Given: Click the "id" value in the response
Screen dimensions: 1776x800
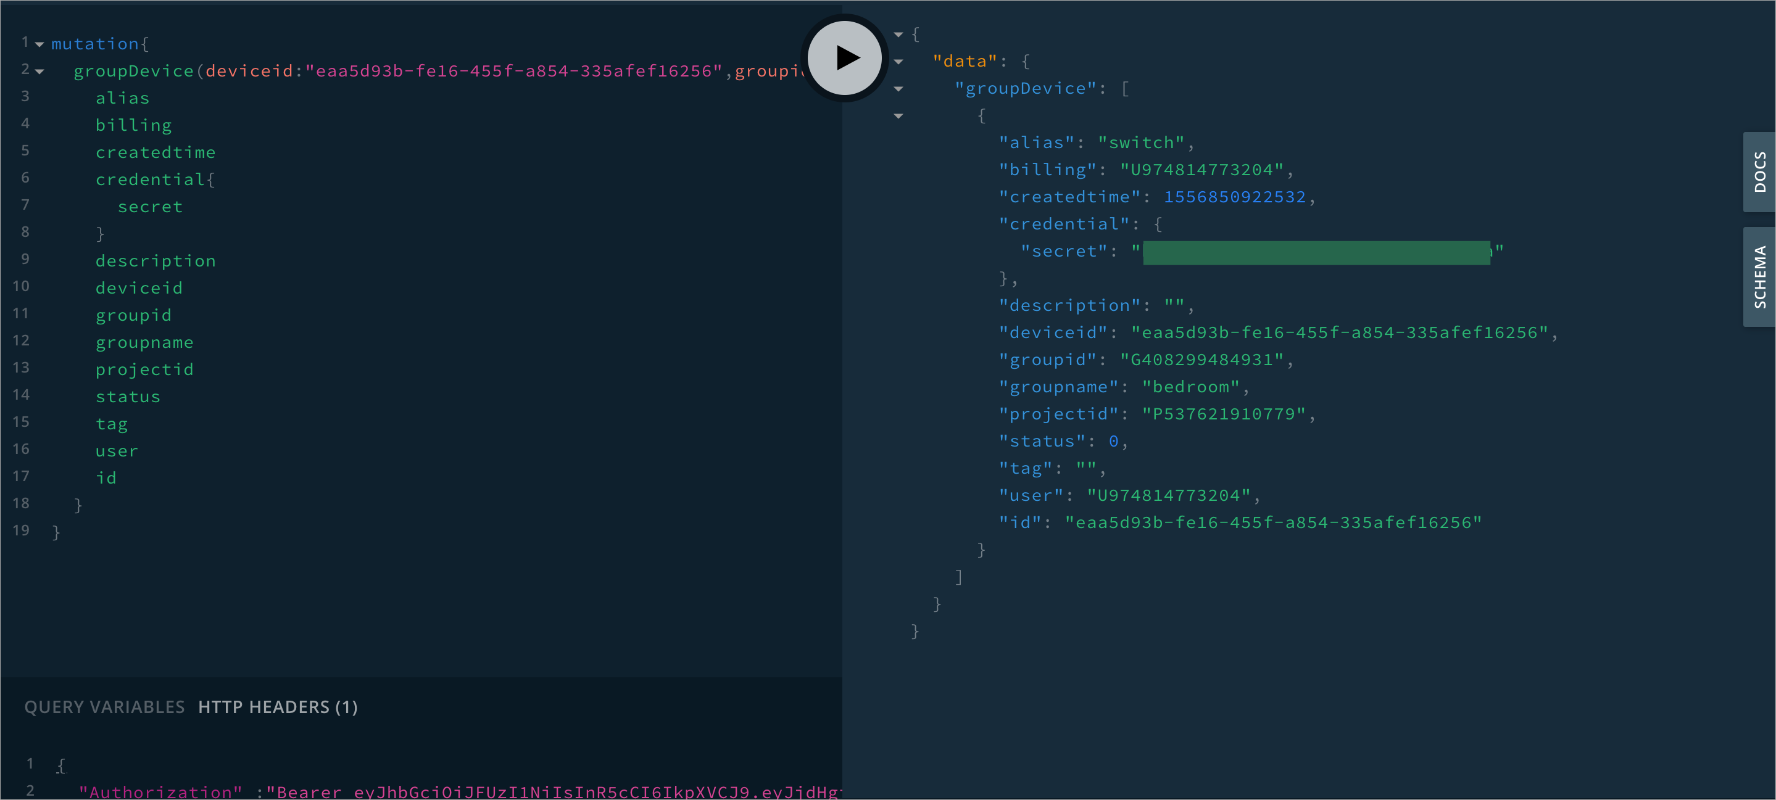Looking at the screenshot, I should (x=1274, y=523).
